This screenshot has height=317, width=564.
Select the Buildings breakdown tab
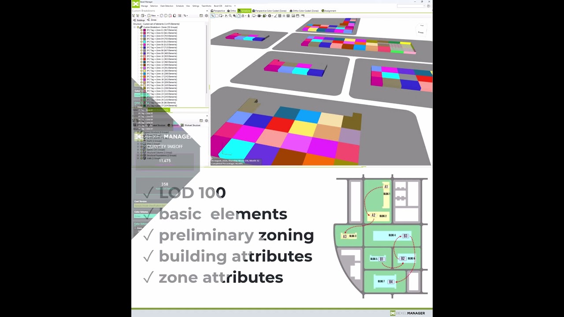pos(139,20)
